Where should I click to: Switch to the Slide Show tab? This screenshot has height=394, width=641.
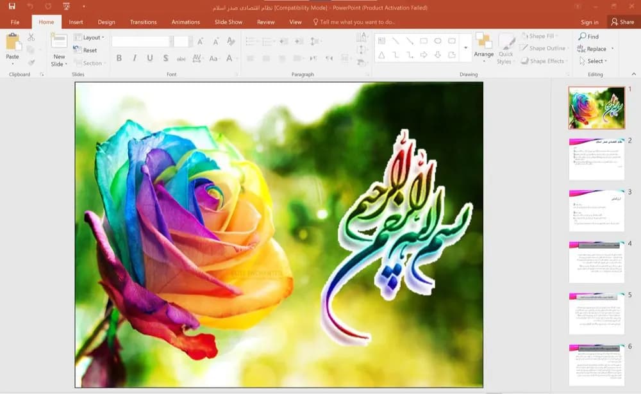pyautogui.click(x=229, y=22)
